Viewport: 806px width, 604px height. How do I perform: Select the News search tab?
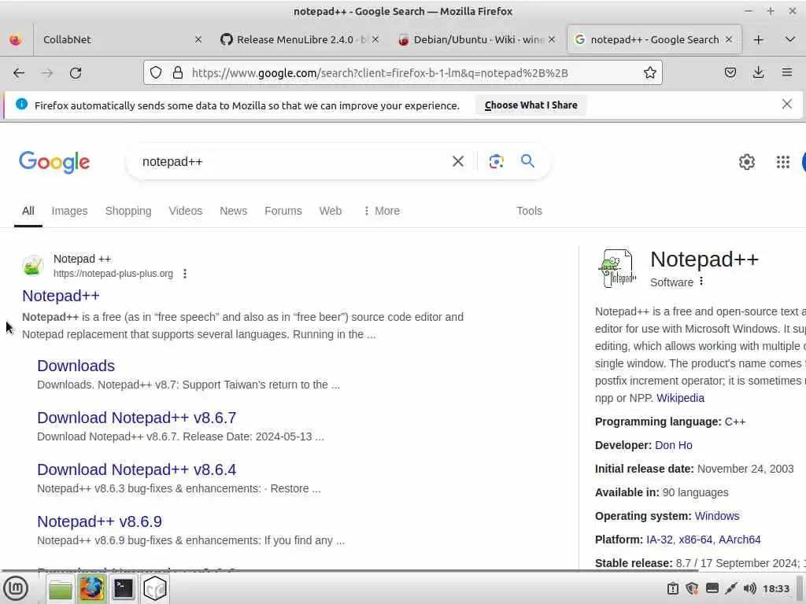(233, 211)
